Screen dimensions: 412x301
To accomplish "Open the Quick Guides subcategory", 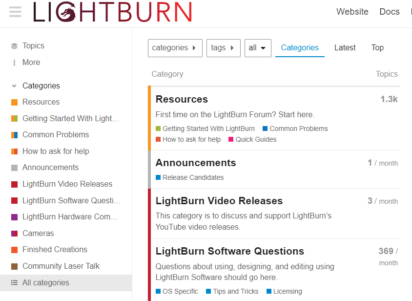I will click(252, 139).
